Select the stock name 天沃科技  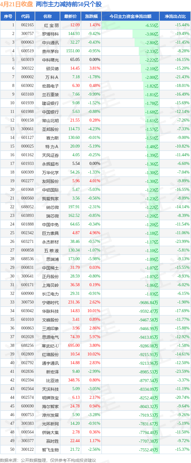[50, 389]
